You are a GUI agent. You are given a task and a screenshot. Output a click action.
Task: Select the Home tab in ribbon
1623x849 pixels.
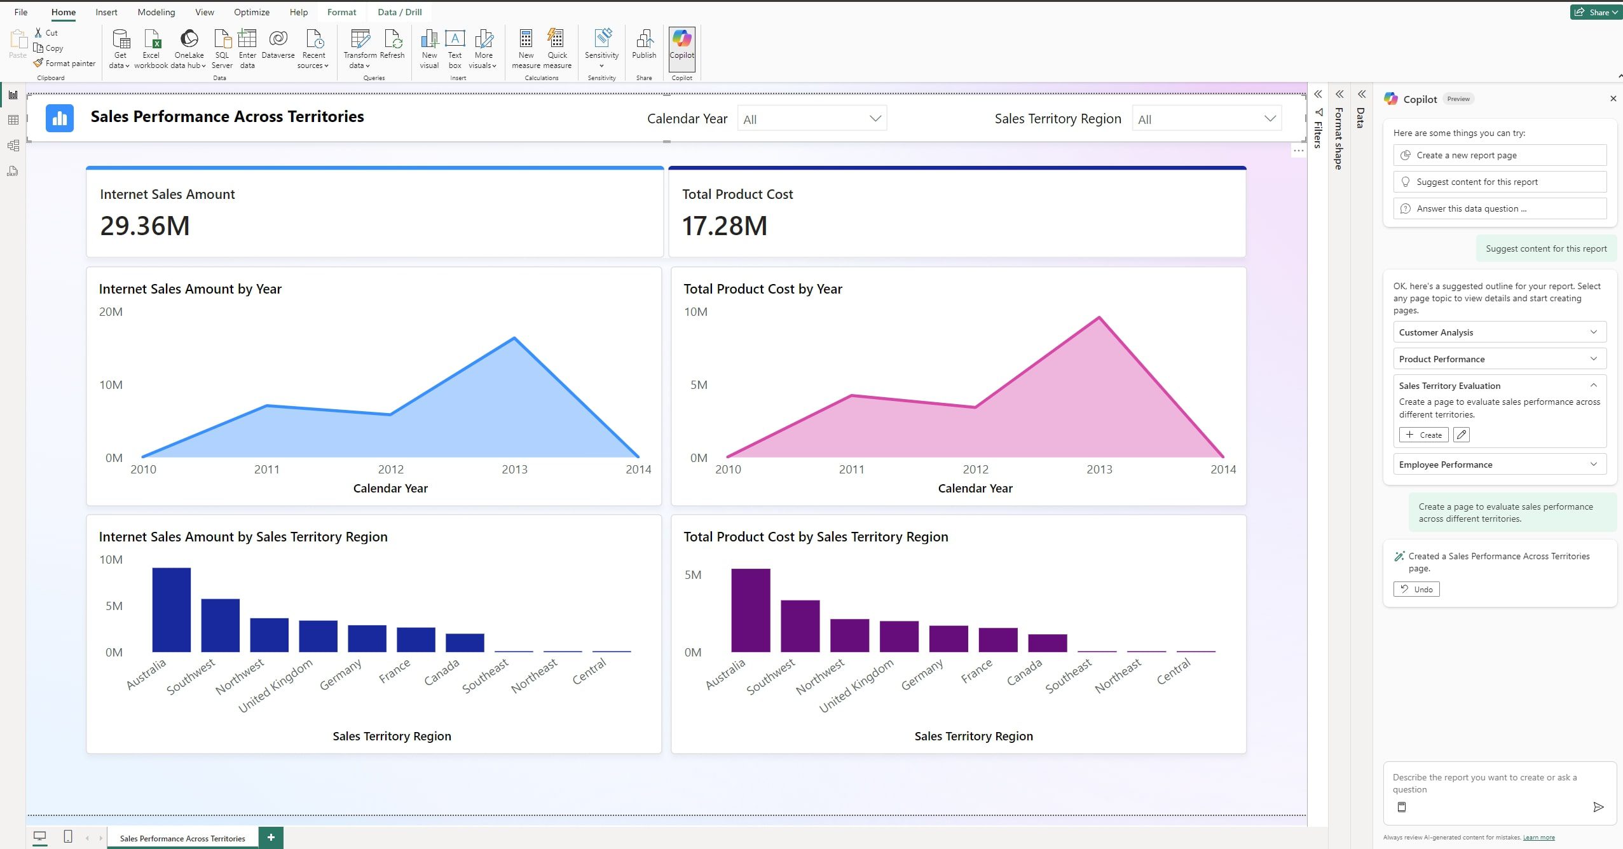[x=62, y=12]
